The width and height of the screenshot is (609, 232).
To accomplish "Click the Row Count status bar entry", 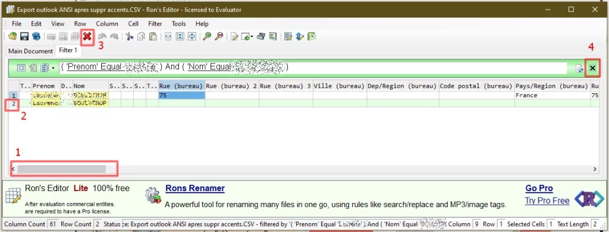I will [x=80, y=224].
